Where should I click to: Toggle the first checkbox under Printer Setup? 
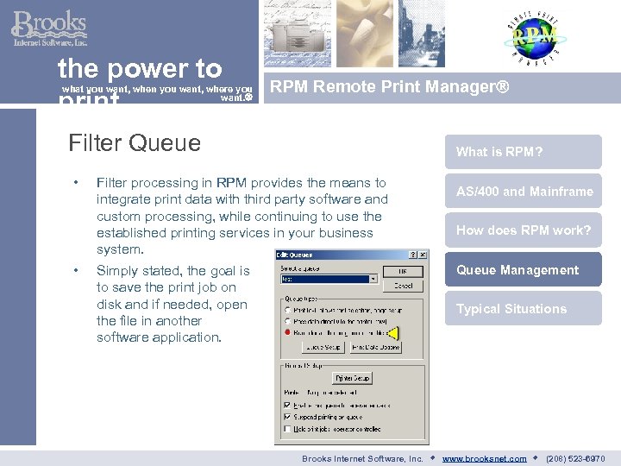pos(287,405)
